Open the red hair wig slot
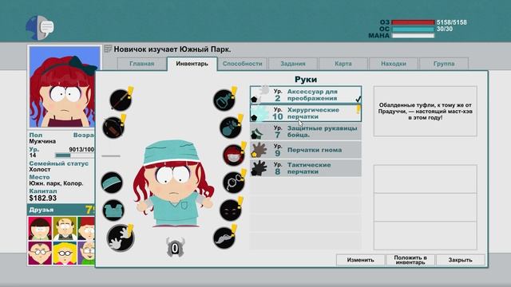Image resolution: width=511 pixels, height=287 pixels. point(234,155)
